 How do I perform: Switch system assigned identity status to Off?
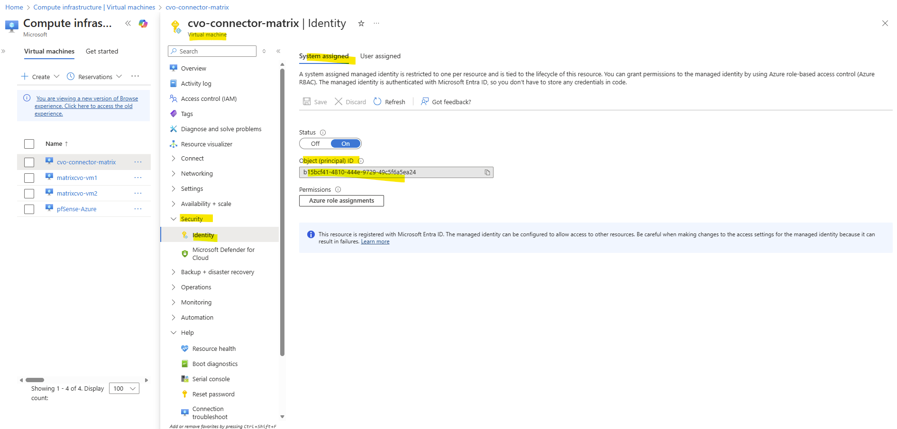pos(315,144)
